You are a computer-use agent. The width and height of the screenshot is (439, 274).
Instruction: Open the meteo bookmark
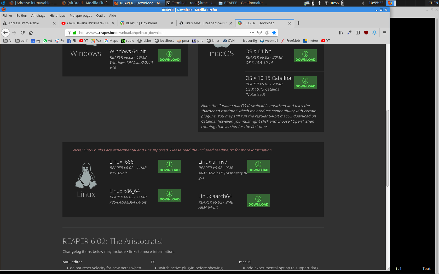[x=310, y=41]
